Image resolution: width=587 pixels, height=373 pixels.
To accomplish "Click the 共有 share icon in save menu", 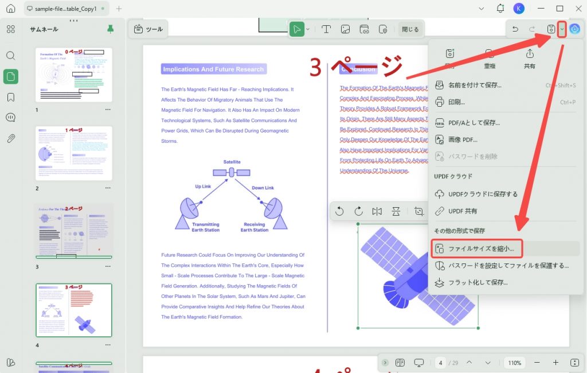I will 529,59.
